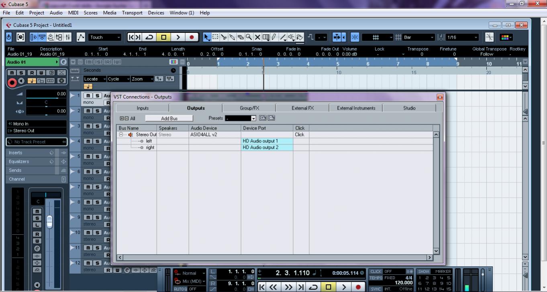The height and width of the screenshot is (292, 547).
Task: Solo track 2 in track list
Action: pos(97,111)
